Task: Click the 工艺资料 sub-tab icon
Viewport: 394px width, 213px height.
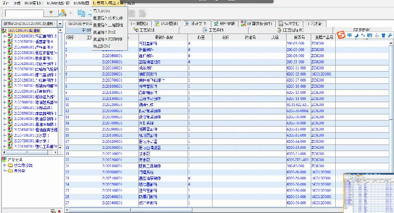Action: click(205, 30)
